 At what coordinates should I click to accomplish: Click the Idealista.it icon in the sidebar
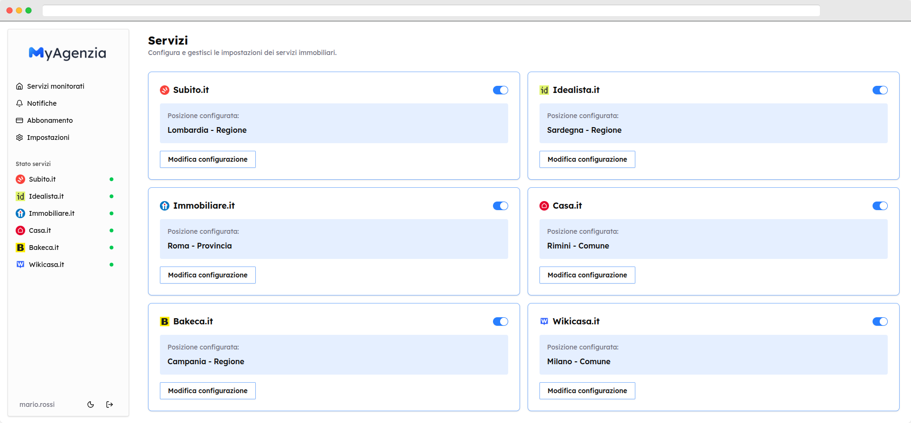(20, 196)
